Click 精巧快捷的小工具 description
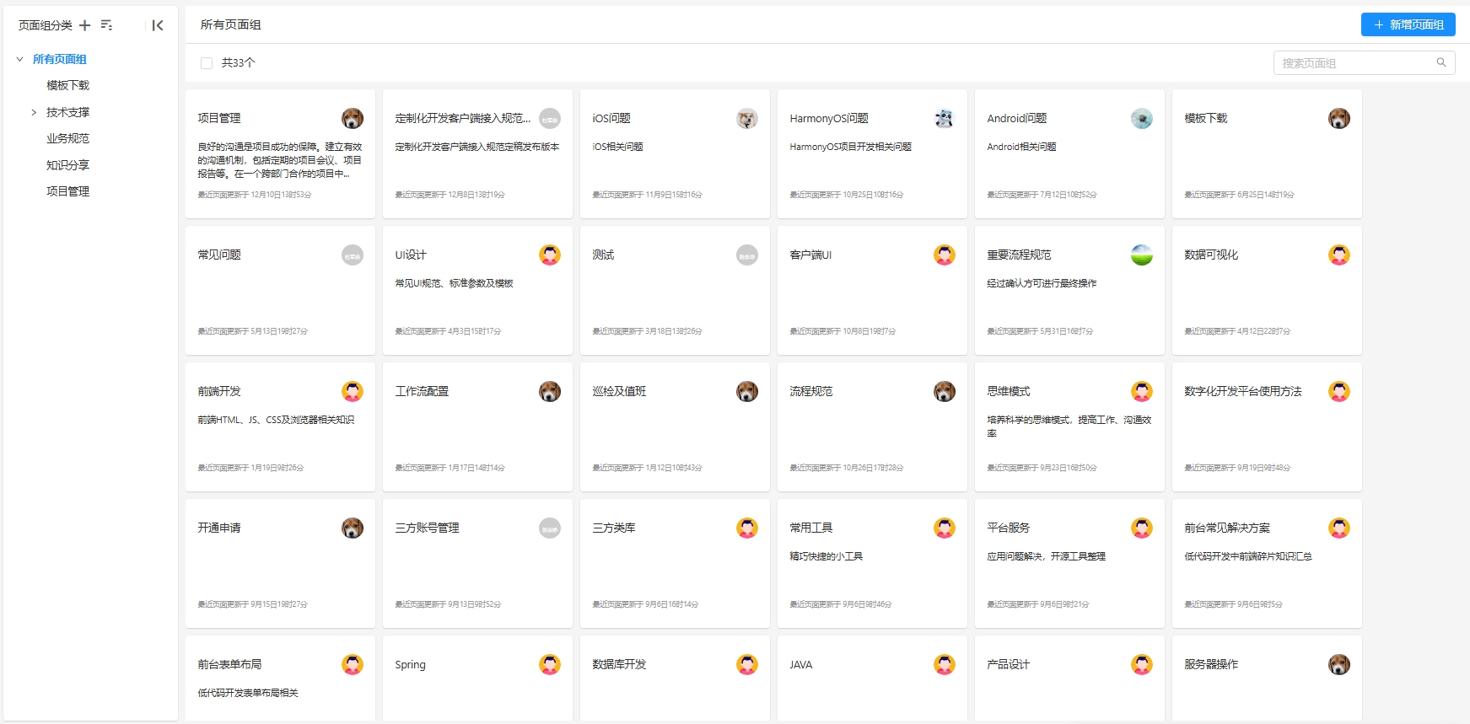Image resolution: width=1470 pixels, height=724 pixels. pyautogui.click(x=827, y=556)
